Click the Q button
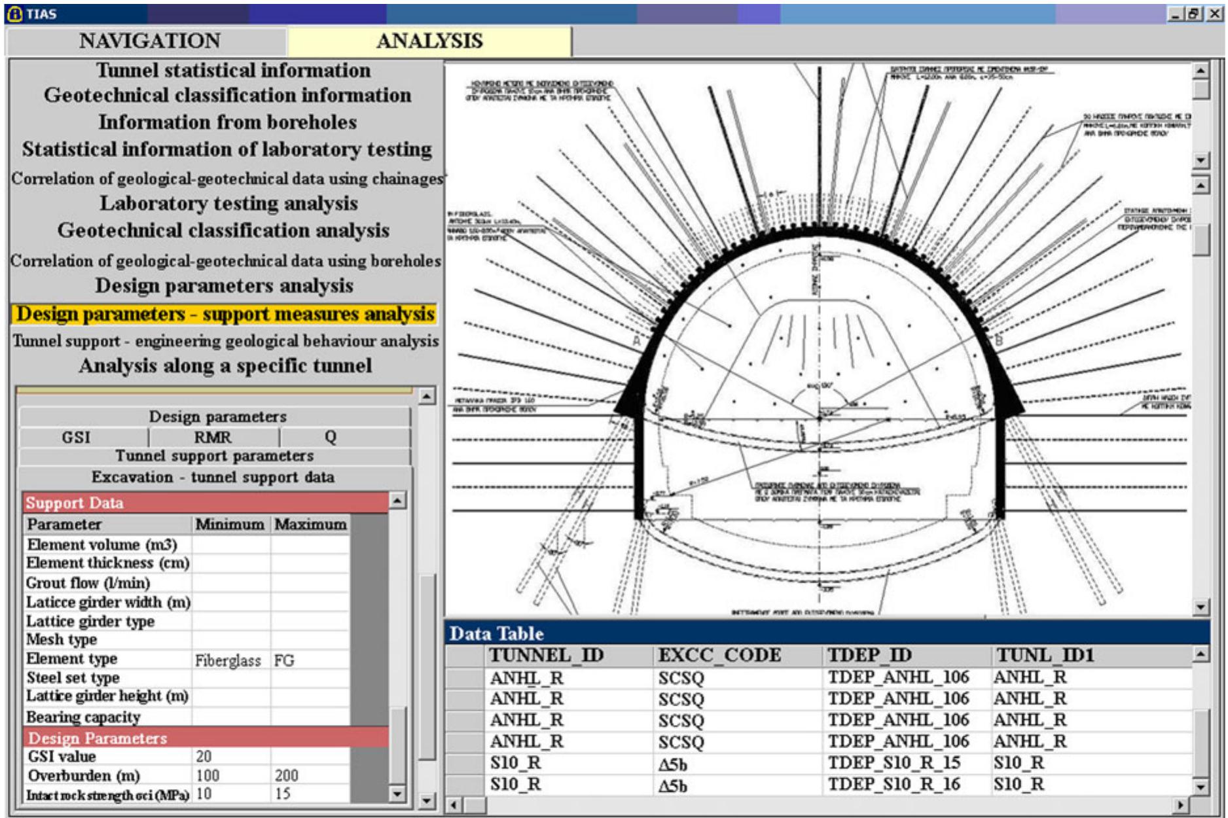 [x=346, y=437]
